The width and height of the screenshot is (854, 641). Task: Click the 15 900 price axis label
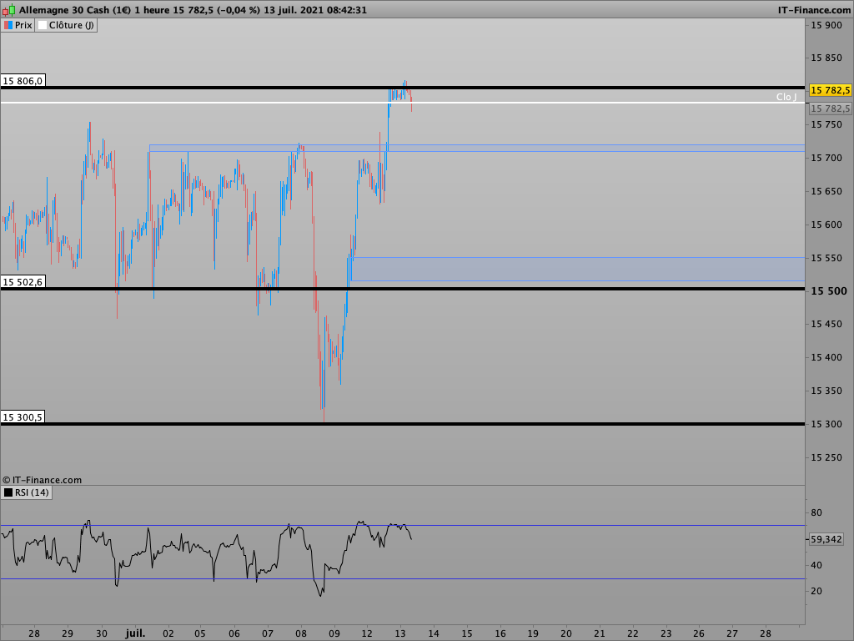pos(826,24)
